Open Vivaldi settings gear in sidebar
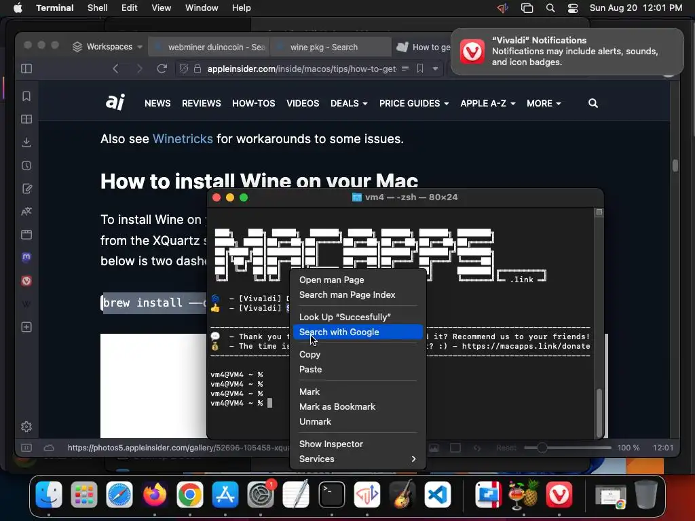 pyautogui.click(x=26, y=427)
